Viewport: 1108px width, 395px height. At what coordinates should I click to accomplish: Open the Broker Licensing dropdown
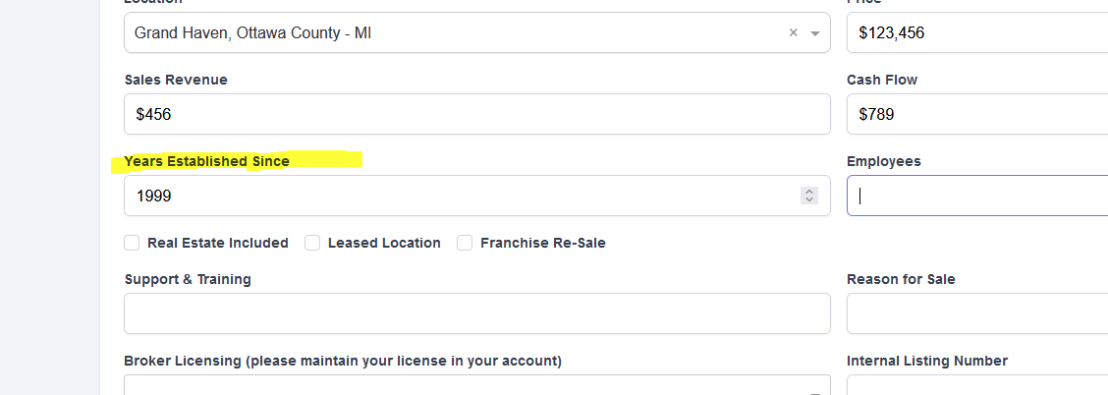point(476,386)
